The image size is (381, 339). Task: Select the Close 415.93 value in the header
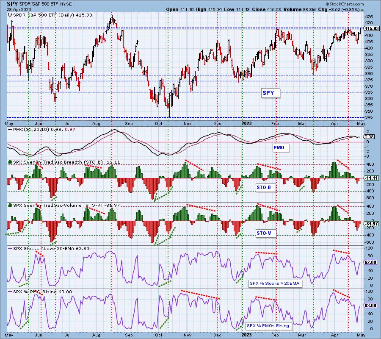266,9
